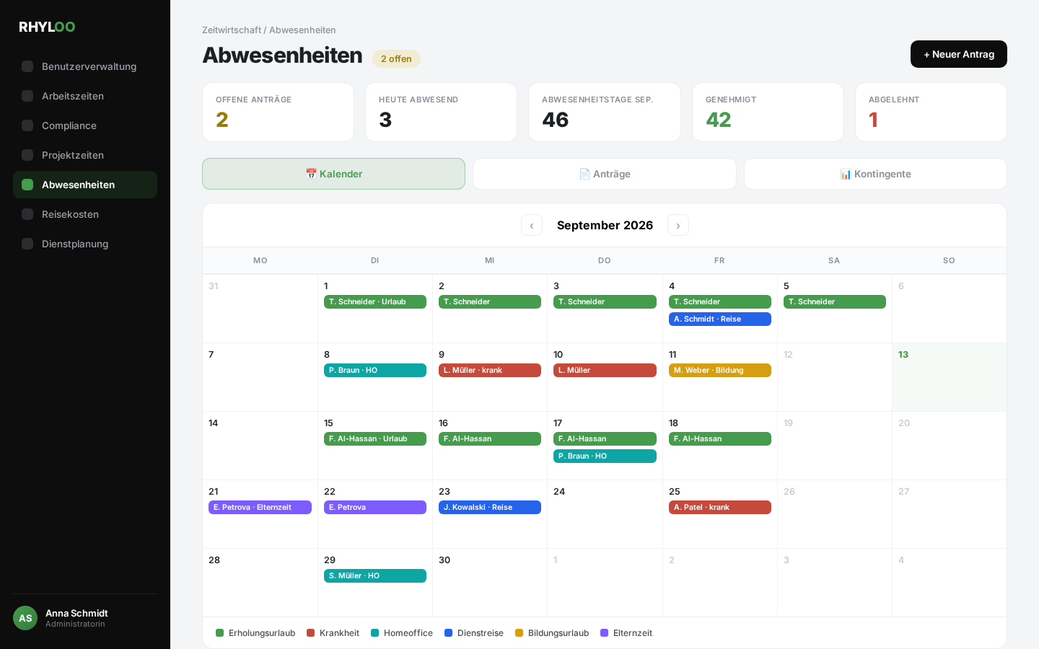Click the AS user avatar
The image size is (1039, 649).
(25, 618)
